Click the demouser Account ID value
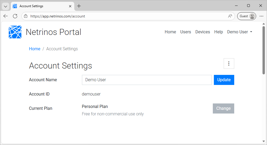Image resolution: width=267 pixels, height=145 pixels. (x=91, y=94)
